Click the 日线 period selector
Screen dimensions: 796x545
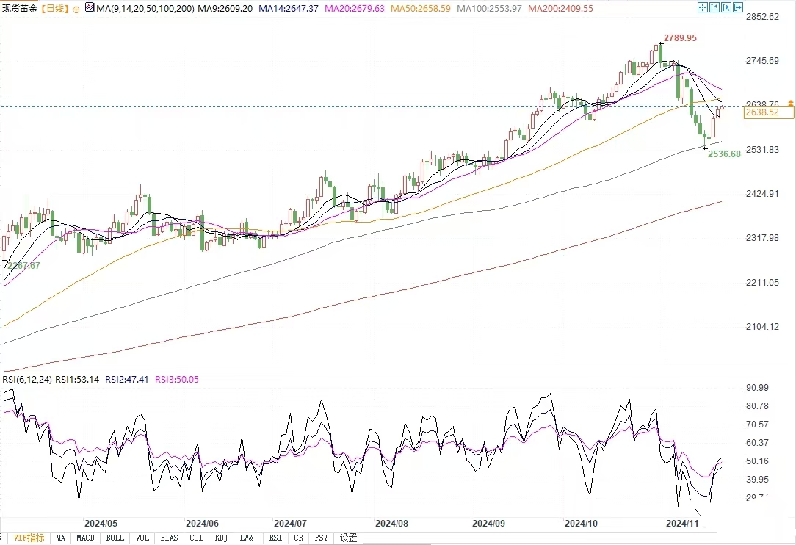point(54,9)
